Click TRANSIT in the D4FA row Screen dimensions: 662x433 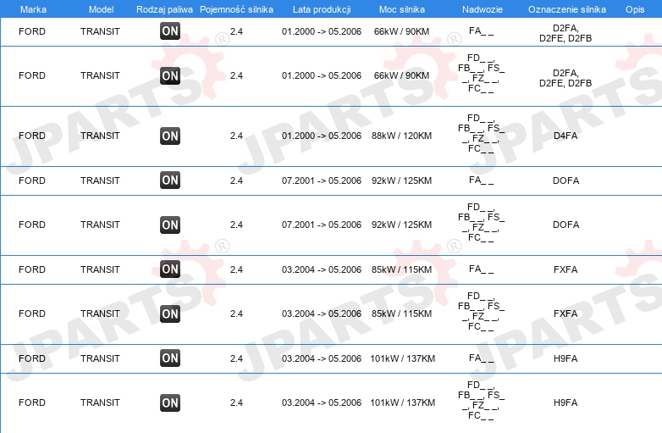click(x=100, y=136)
